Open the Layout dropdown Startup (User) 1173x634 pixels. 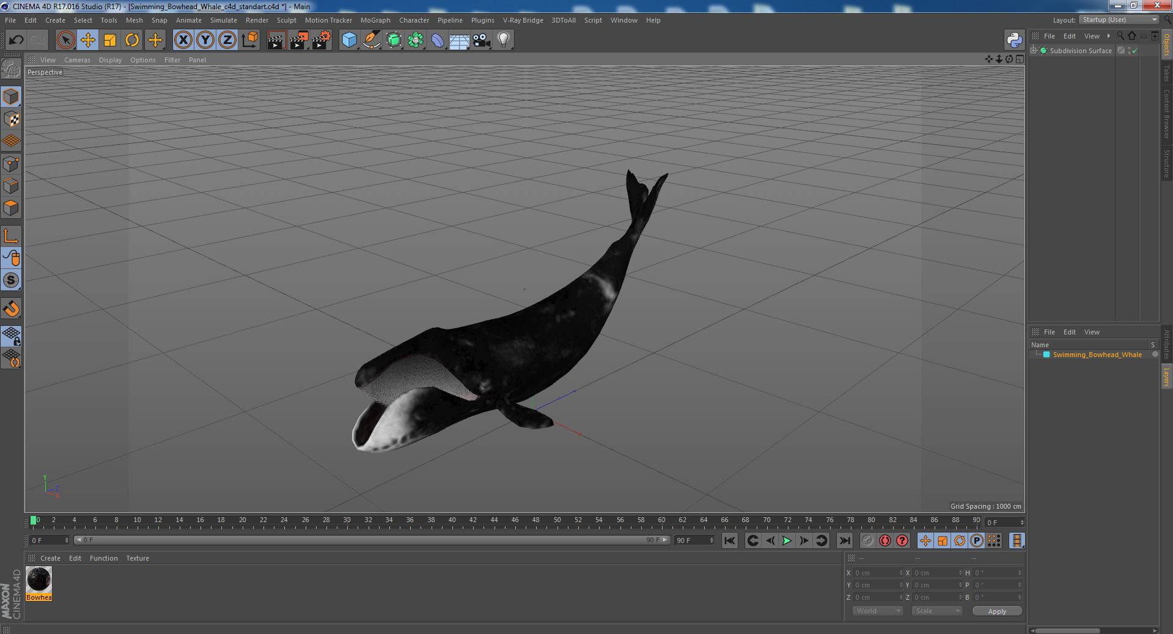(x=1119, y=20)
